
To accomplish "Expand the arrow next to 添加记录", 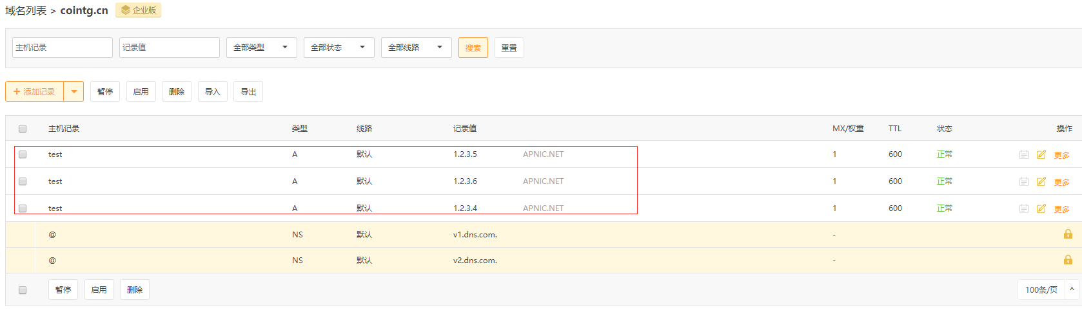I will coord(74,91).
